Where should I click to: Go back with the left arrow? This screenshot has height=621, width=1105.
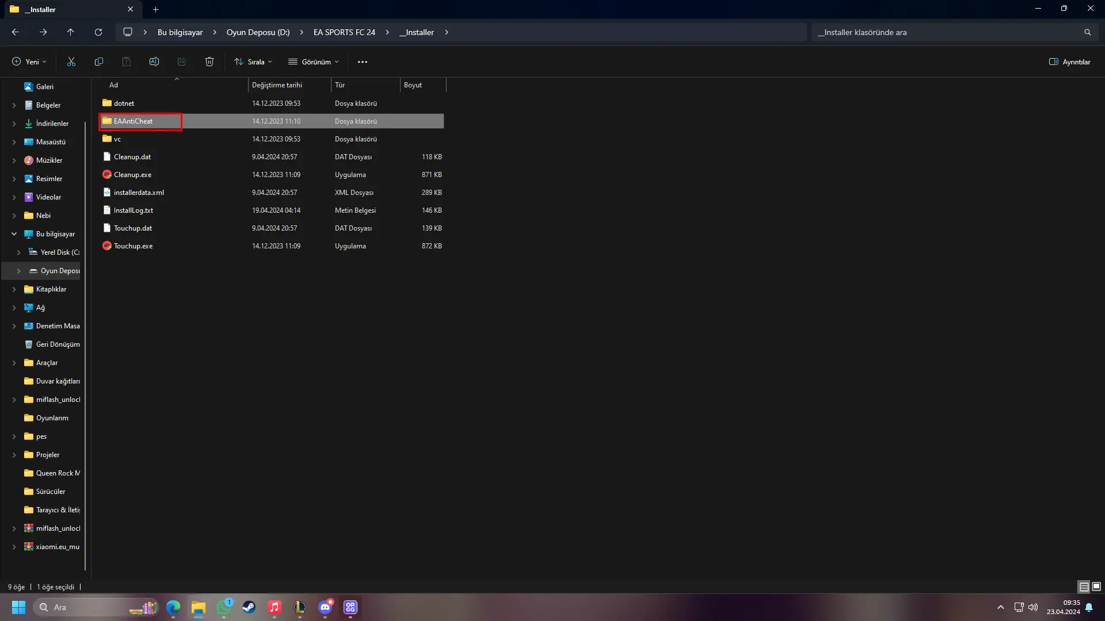pos(16,32)
